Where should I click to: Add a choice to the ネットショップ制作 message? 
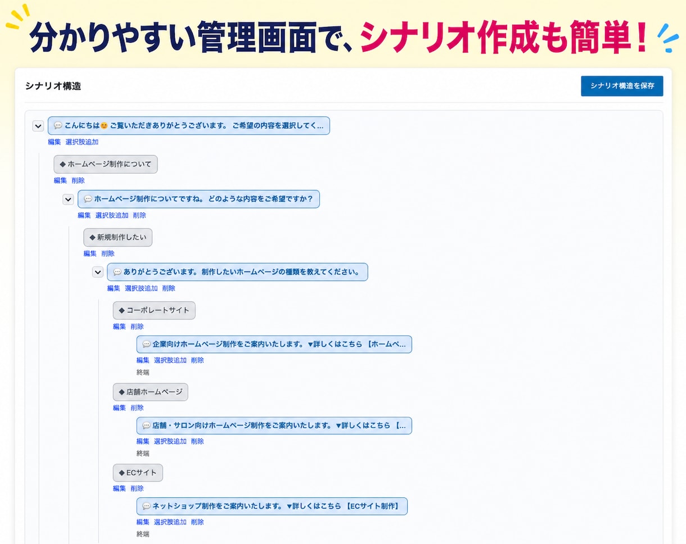point(170,522)
